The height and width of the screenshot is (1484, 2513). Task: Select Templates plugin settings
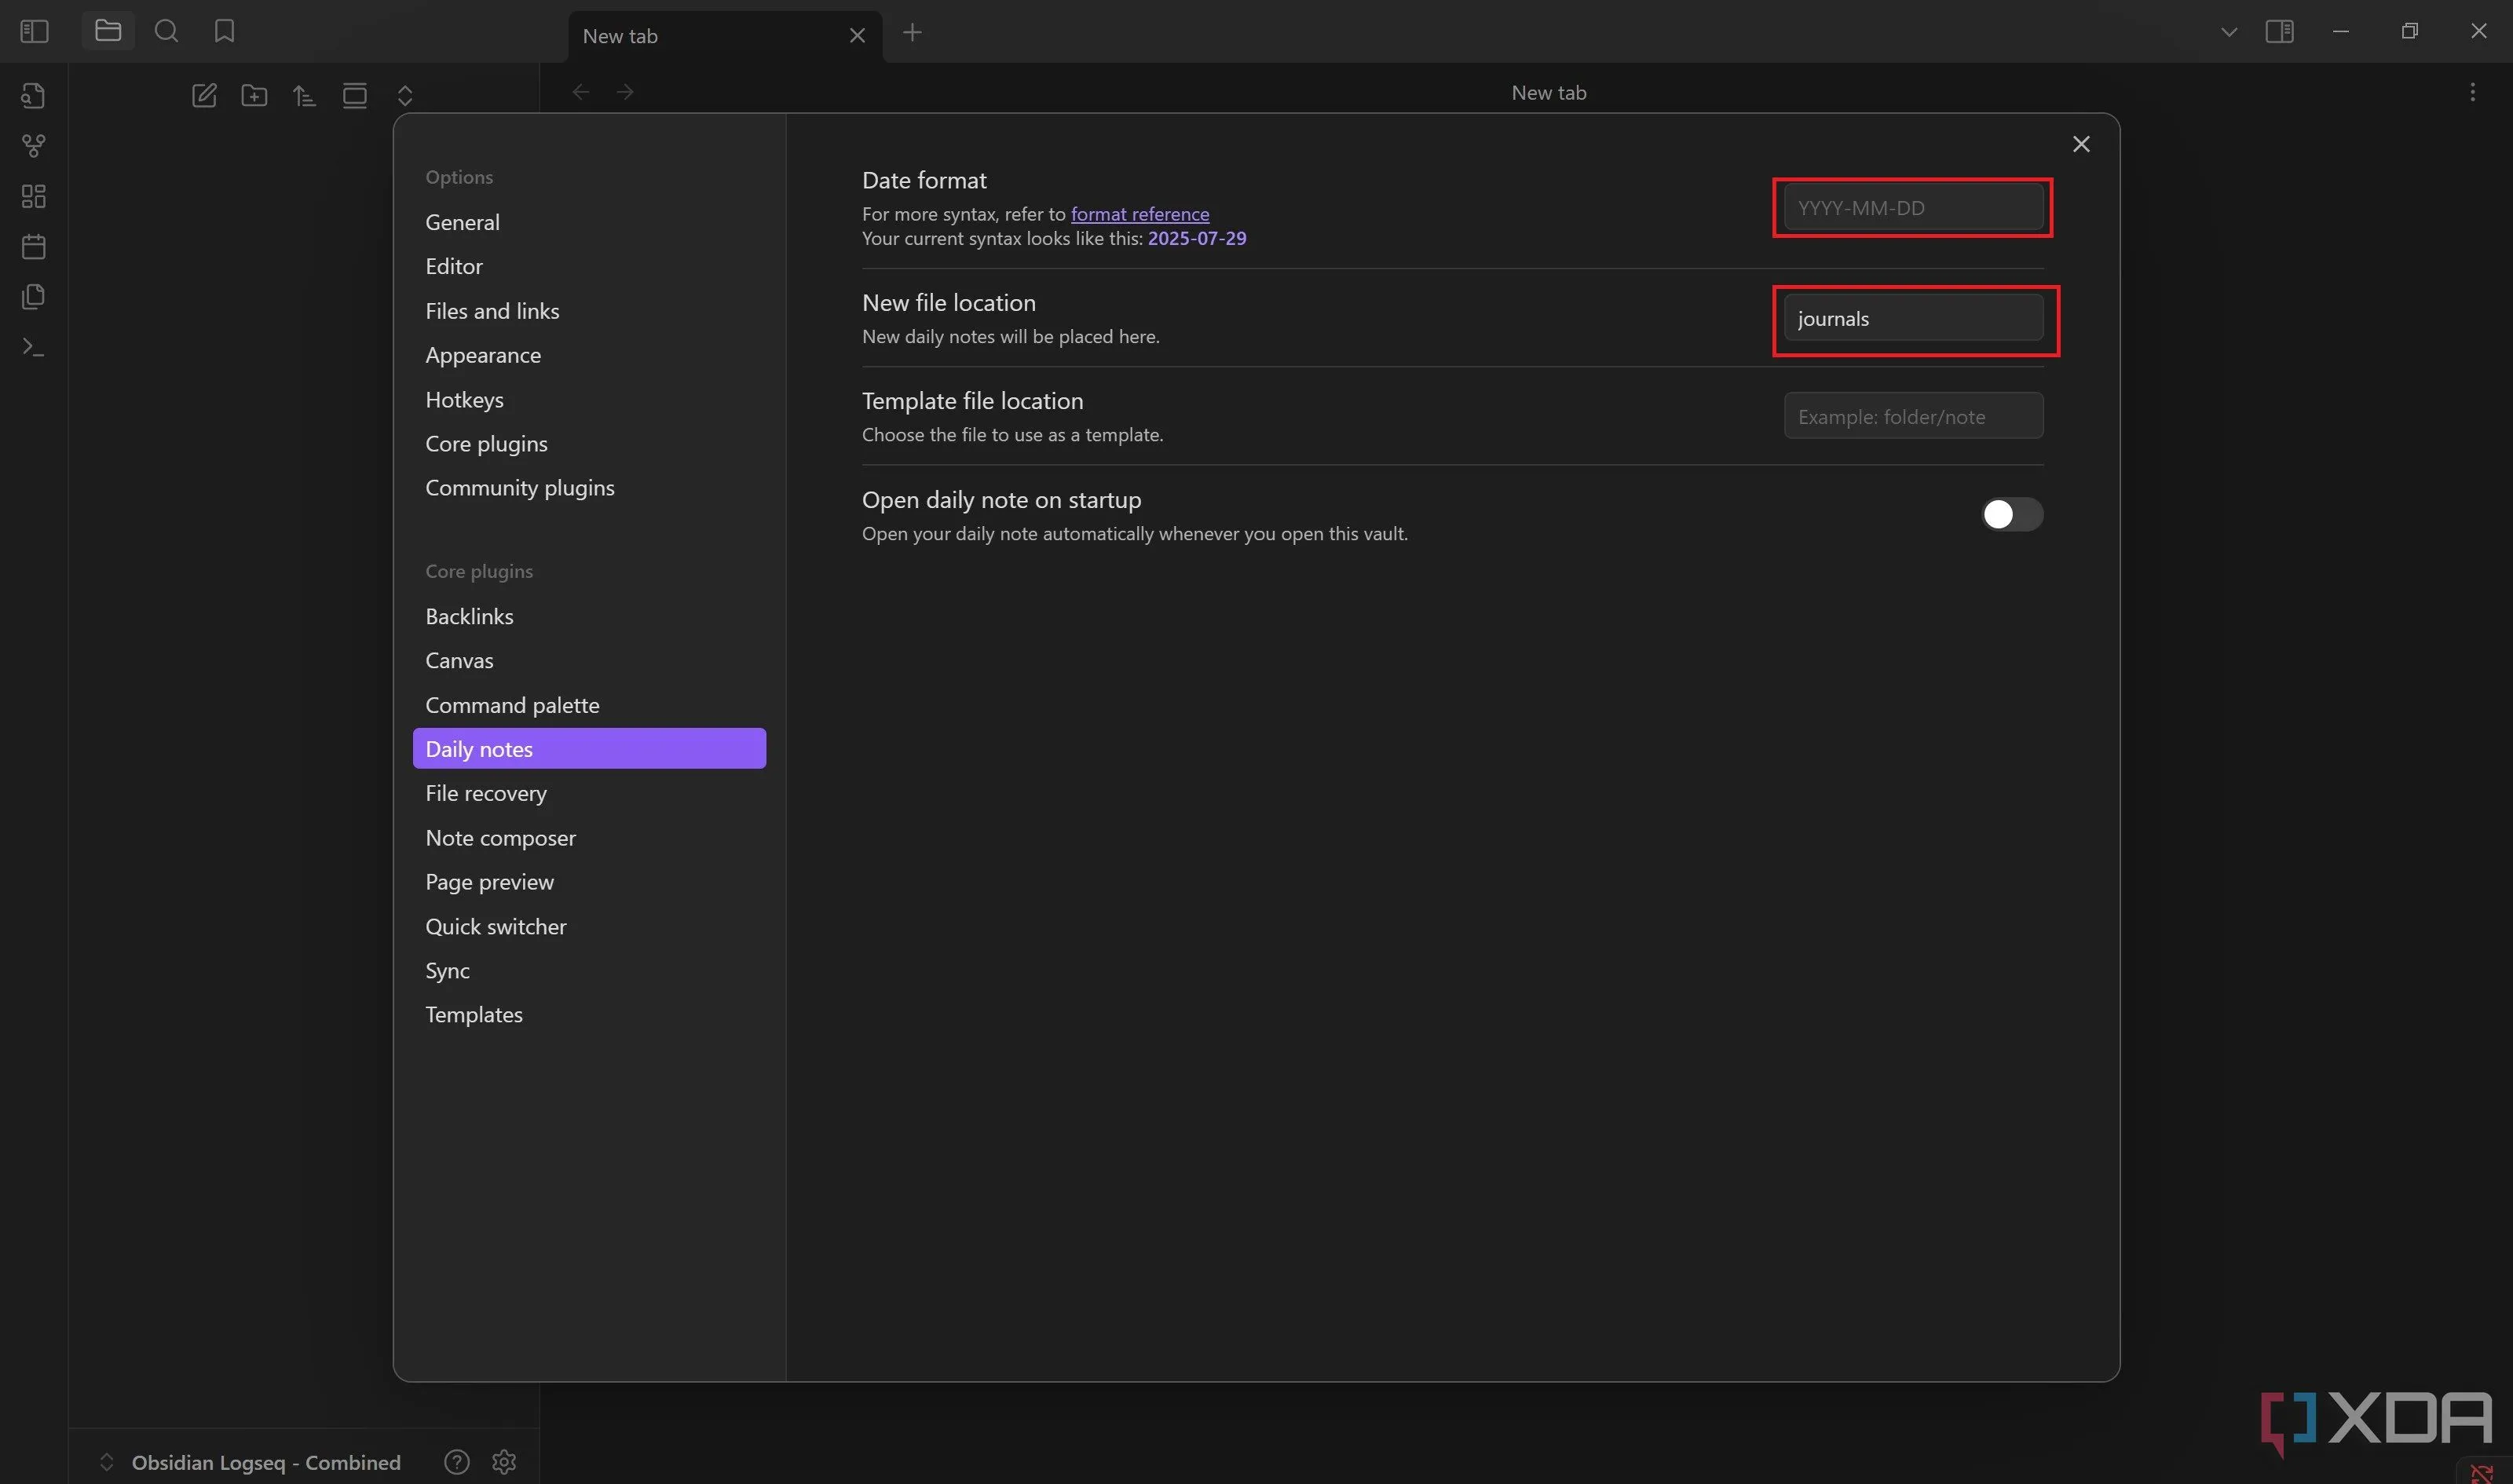point(589,1014)
